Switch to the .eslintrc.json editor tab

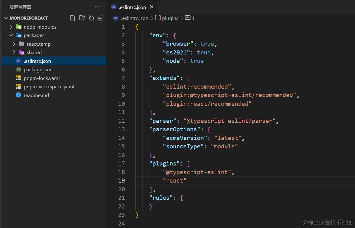click(x=132, y=7)
